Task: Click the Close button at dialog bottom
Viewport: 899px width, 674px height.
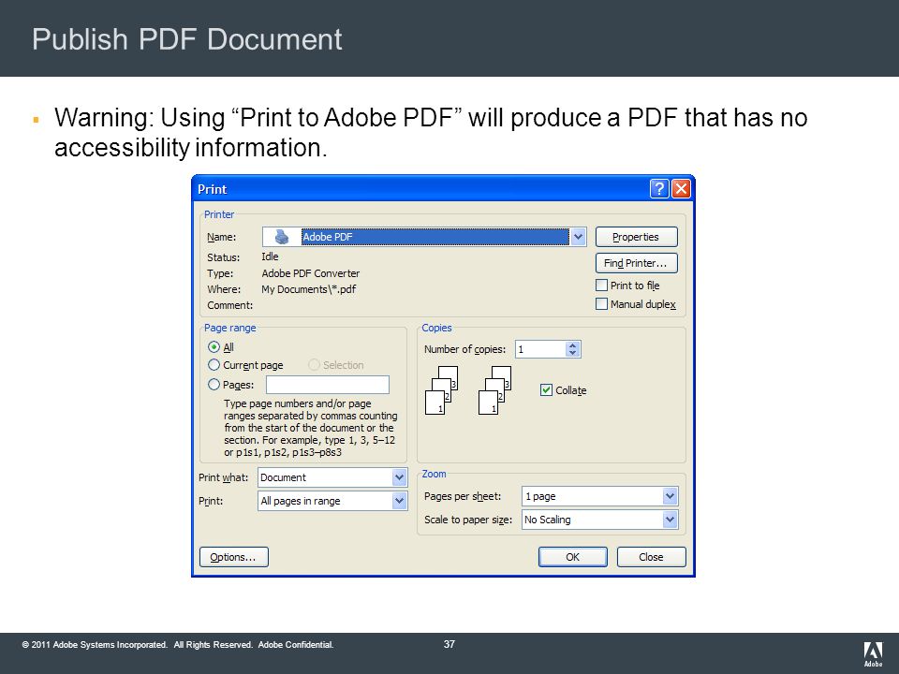Action: (x=652, y=557)
